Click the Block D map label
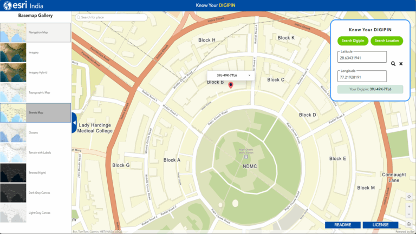 coord(308,115)
